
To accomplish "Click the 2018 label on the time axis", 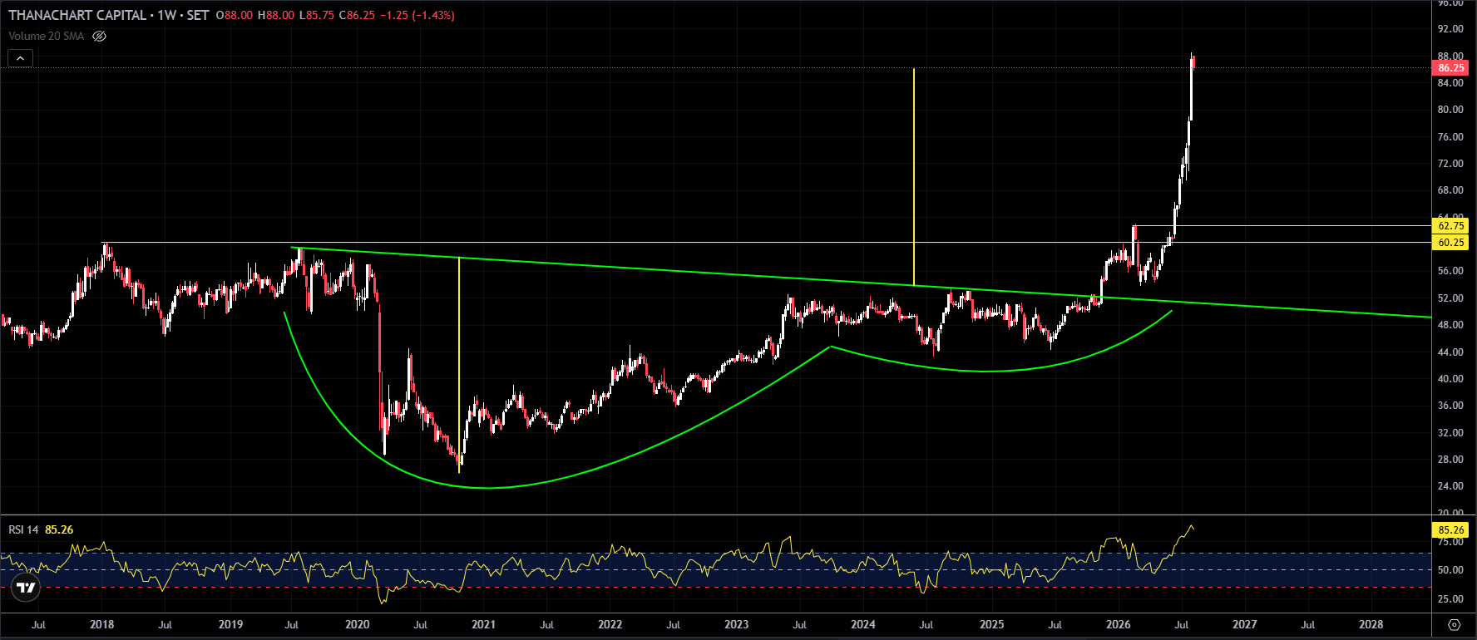I will pyautogui.click(x=101, y=624).
